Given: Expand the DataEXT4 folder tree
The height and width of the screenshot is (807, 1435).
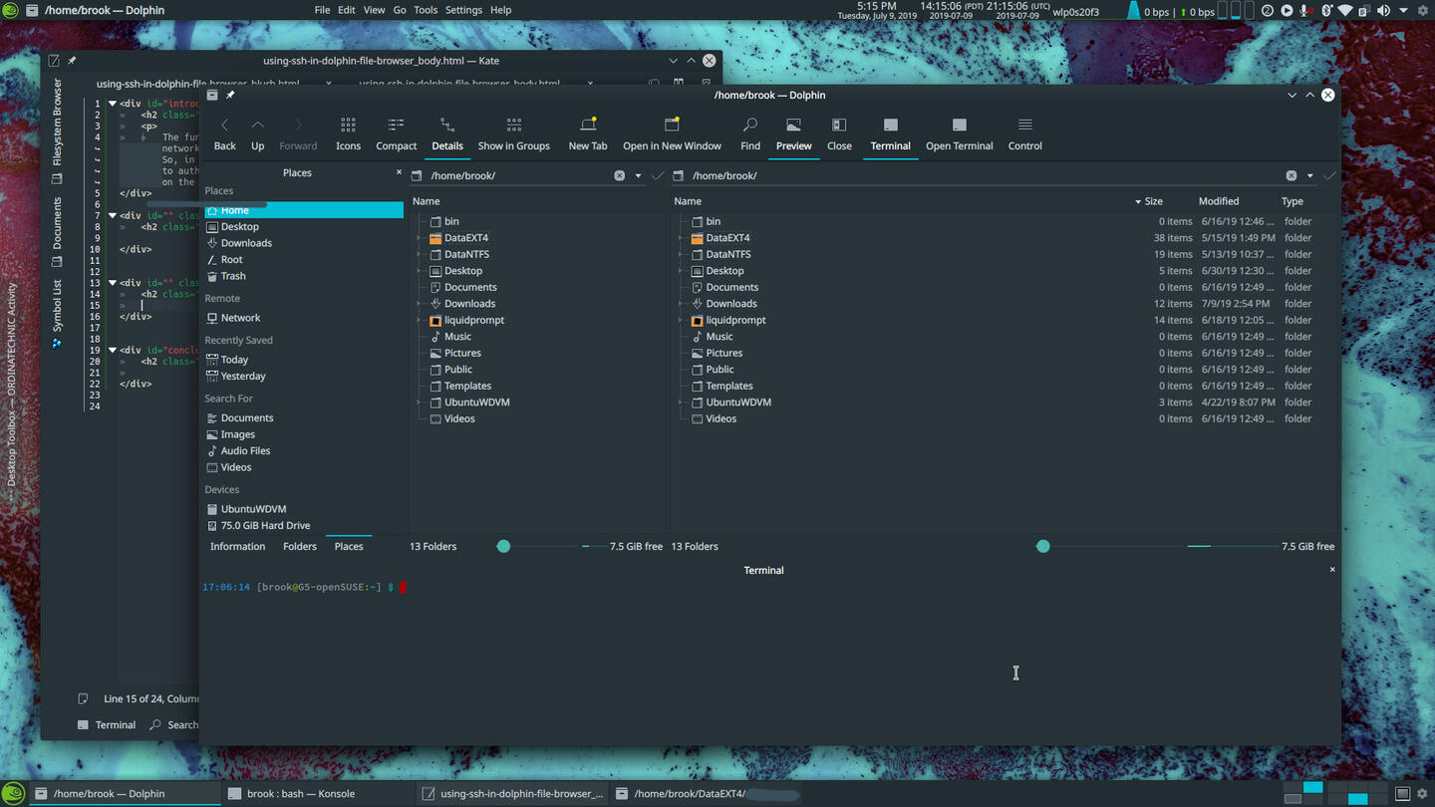Looking at the screenshot, I should pyautogui.click(x=420, y=237).
